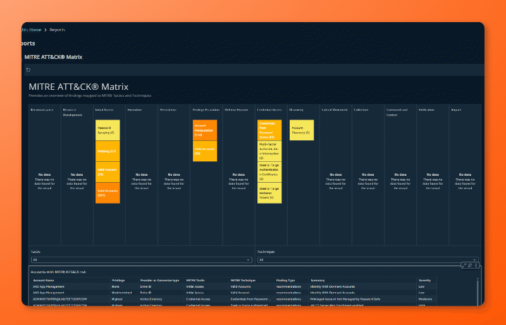Viewport: 506px width, 325px height.
Task: Sort by the Finding Type column header
Action: [285, 281]
